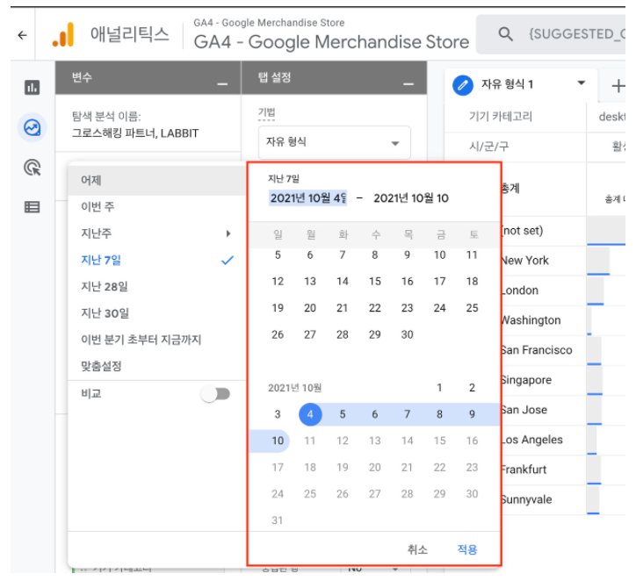Click the Frankfurt row
Screen dimensions: 636x588
pyautogui.click(x=563, y=470)
